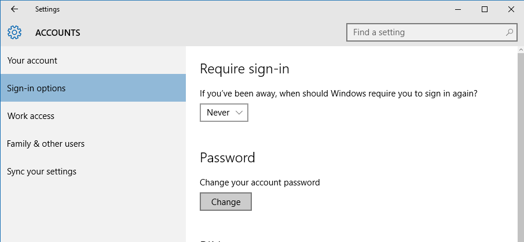The height and width of the screenshot is (242, 524).
Task: Maximize the Settings window
Action: pos(484,9)
